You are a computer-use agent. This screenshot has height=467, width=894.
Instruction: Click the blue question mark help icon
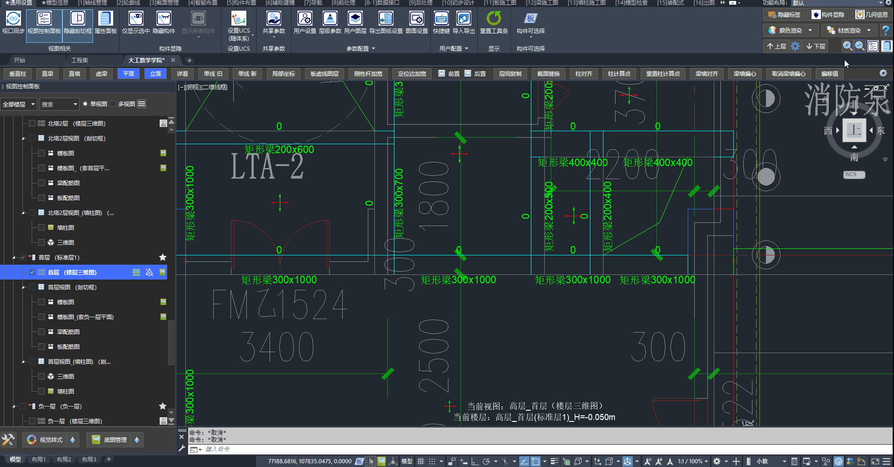tap(886, 31)
